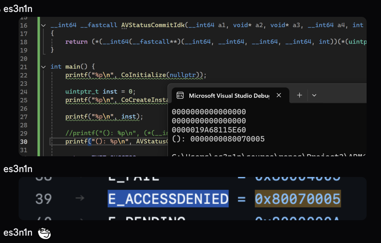This screenshot has width=381, height=243.
Task: Click console output 0000019A68115E60
Action: pyautogui.click(x=209, y=130)
